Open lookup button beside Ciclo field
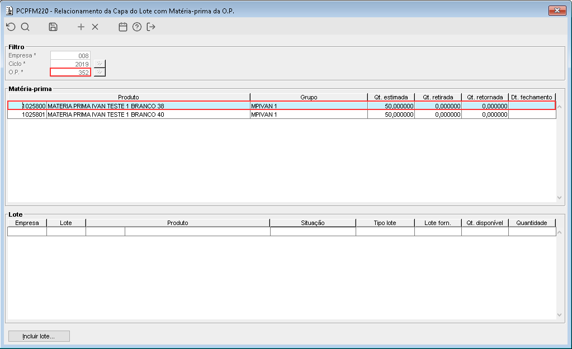The width and height of the screenshot is (572, 349). tap(100, 64)
